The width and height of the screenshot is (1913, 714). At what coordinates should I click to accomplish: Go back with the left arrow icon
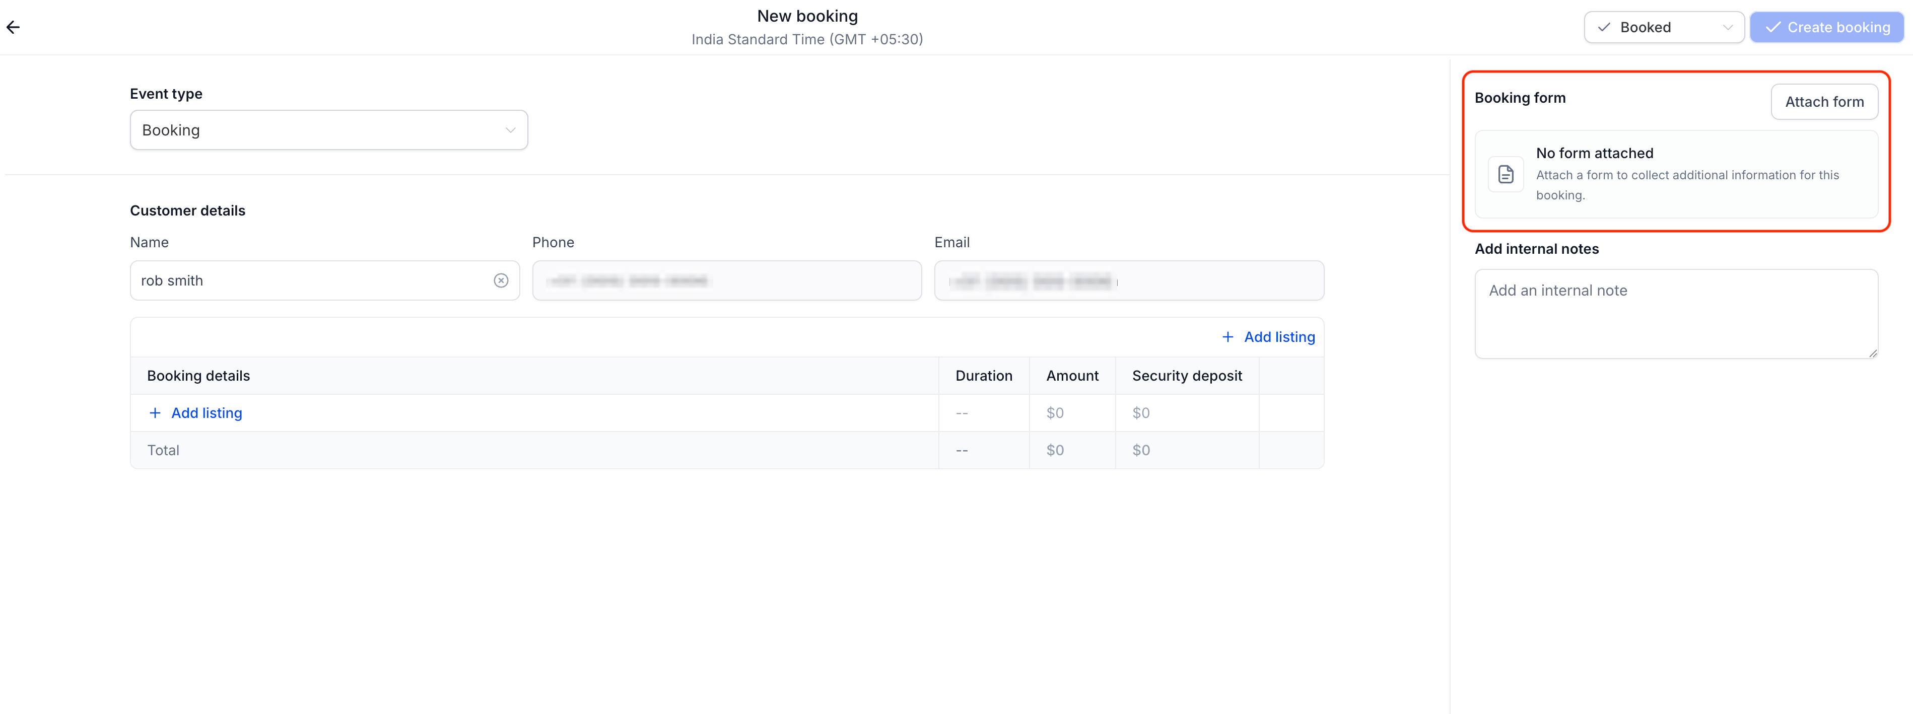coord(14,28)
